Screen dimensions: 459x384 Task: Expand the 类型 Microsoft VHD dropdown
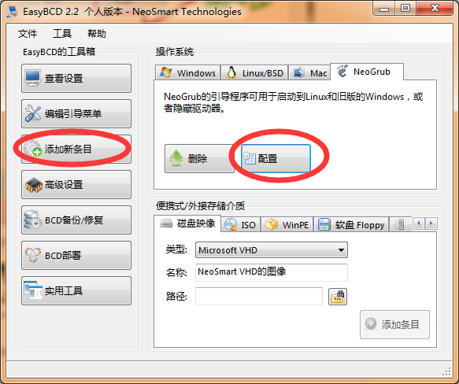tap(272, 250)
